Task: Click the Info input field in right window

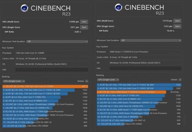Action: 145,68
